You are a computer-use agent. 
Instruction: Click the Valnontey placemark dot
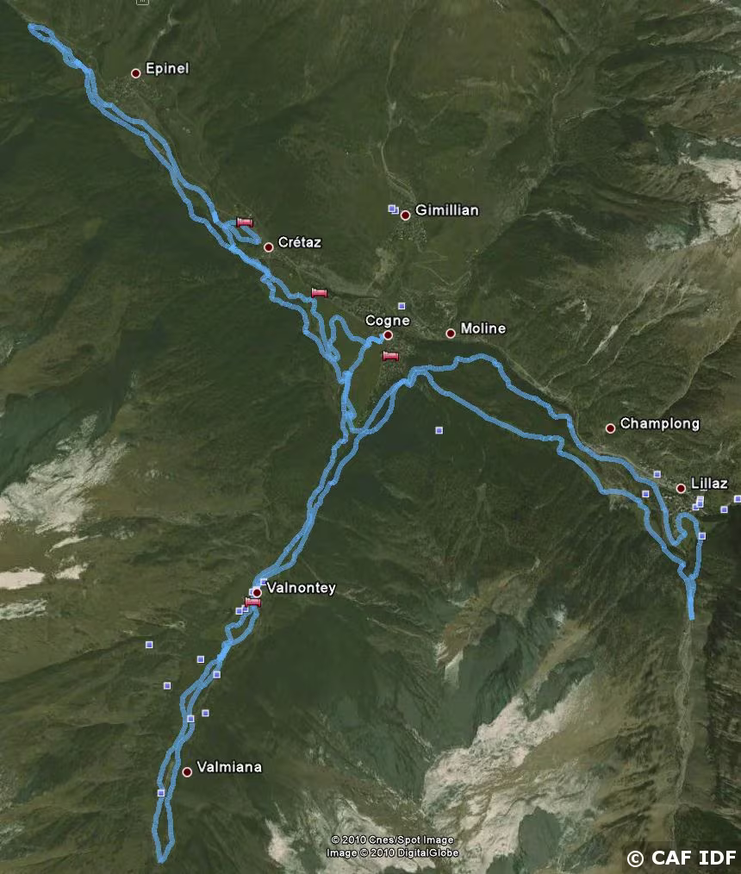point(257,592)
